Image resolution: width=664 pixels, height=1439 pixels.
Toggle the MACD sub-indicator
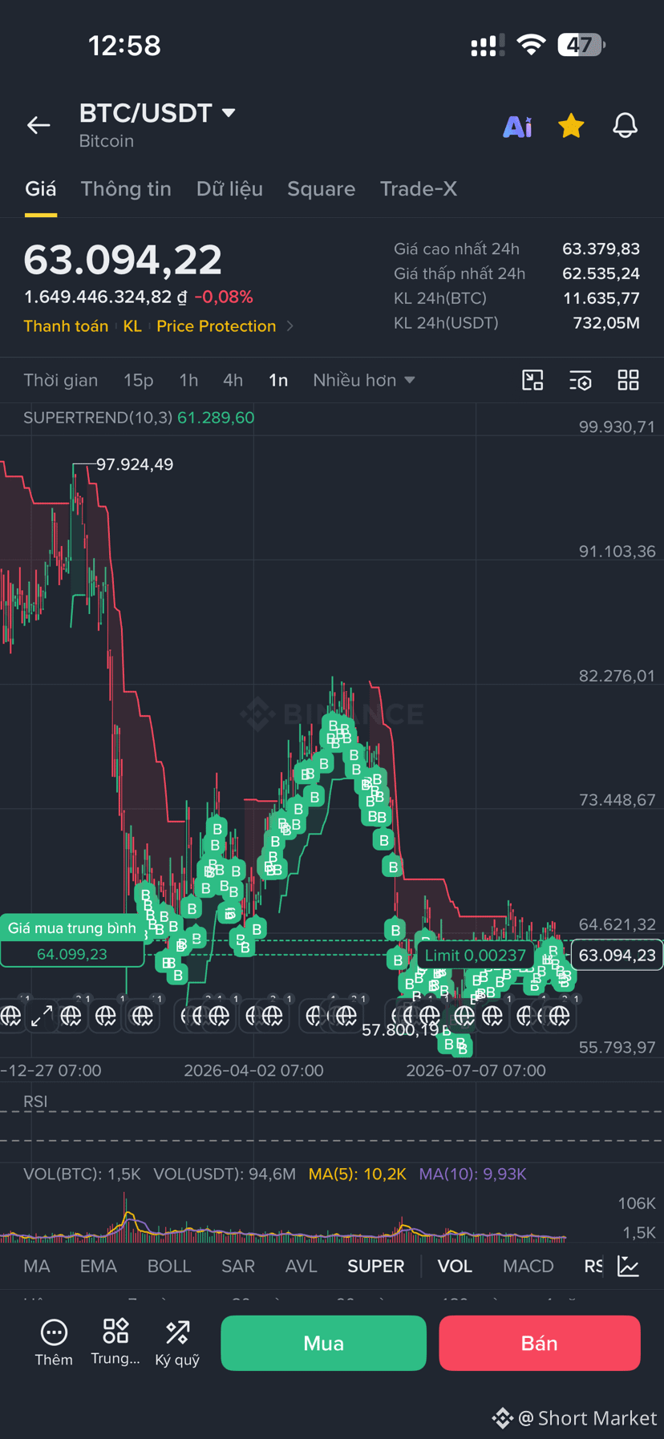pos(528,1266)
